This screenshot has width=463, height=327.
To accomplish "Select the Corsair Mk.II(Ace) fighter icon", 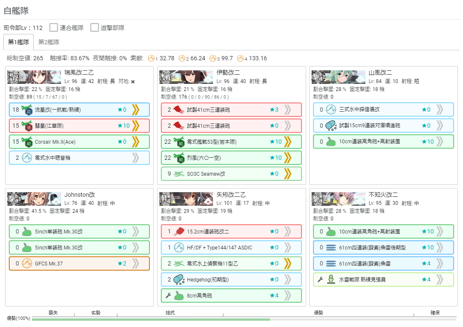I will [27, 142].
